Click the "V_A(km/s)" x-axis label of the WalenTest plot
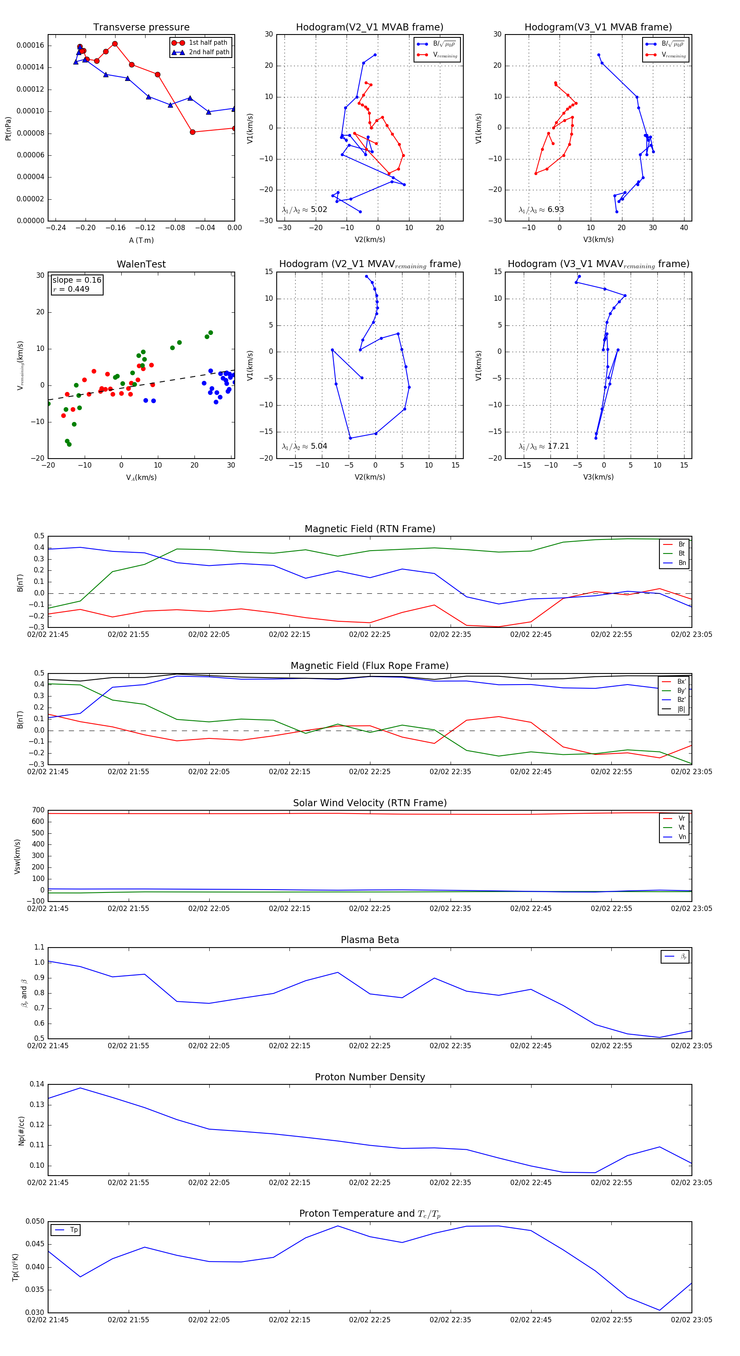 141,478
